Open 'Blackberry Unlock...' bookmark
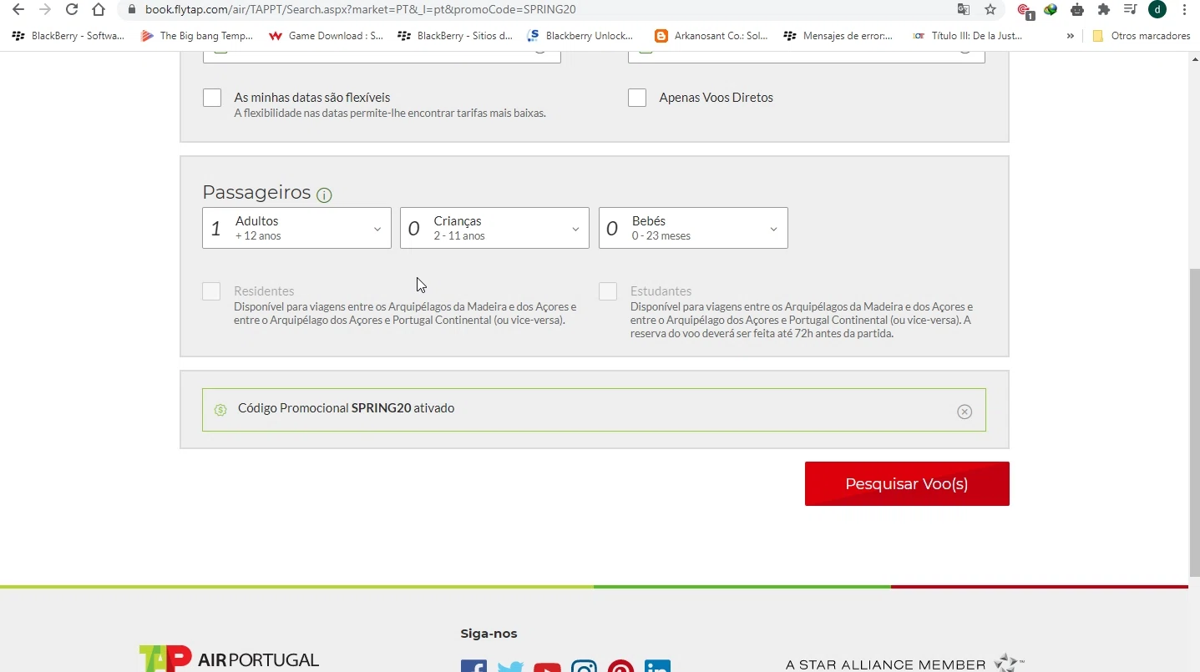Screen dimensions: 1200x672 click(x=580, y=36)
